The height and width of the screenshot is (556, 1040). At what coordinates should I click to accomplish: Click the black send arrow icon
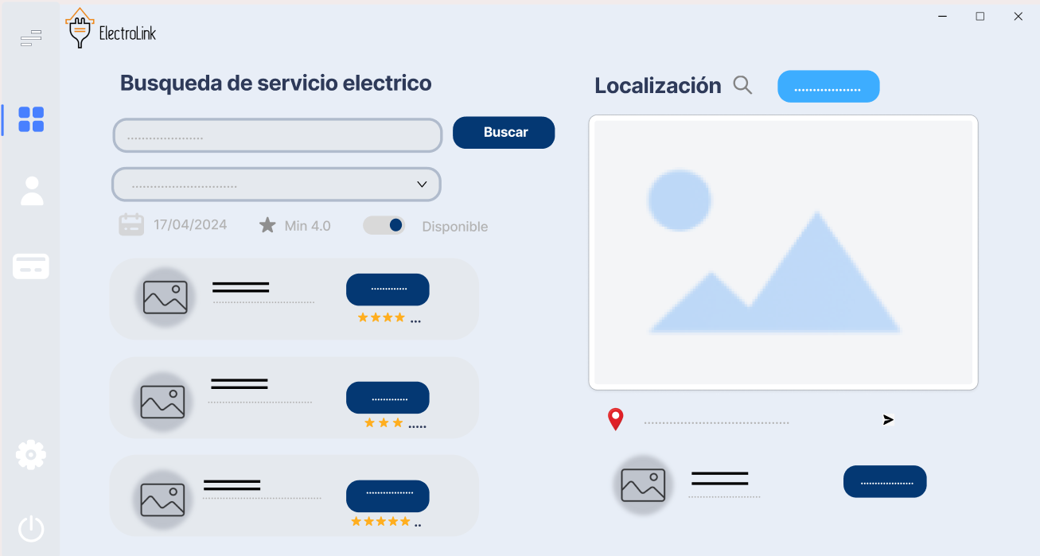pos(888,420)
